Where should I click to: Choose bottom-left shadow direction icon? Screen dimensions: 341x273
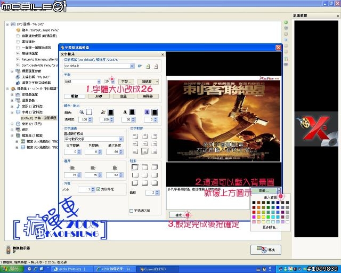coord(135,183)
